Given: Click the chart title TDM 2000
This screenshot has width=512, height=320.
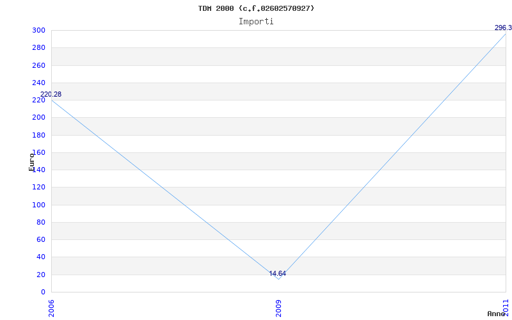Looking at the screenshot, I should tap(256, 8).
